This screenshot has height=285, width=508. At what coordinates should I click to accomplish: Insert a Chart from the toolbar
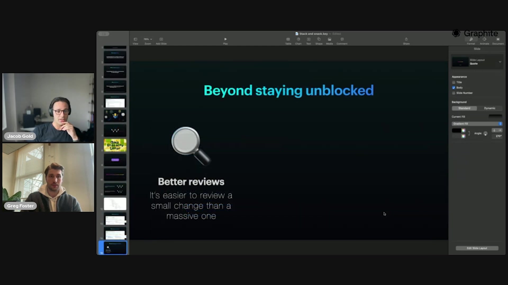pyautogui.click(x=298, y=41)
